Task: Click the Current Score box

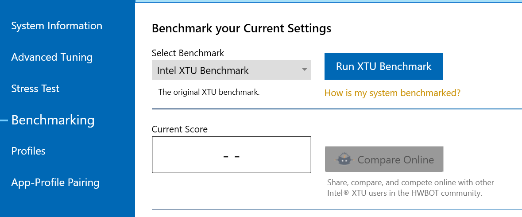Action: coord(232,155)
